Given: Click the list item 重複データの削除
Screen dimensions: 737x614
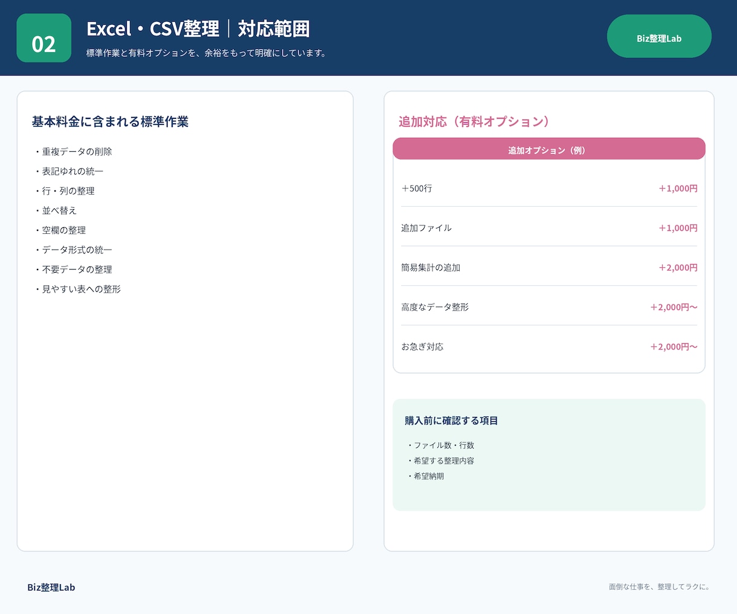Looking at the screenshot, I should coord(72,152).
